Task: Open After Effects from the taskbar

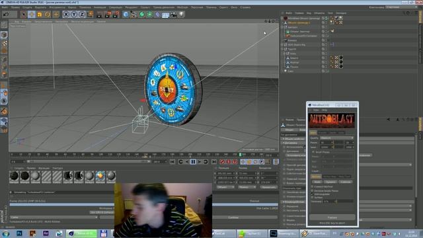Action: click(46, 233)
